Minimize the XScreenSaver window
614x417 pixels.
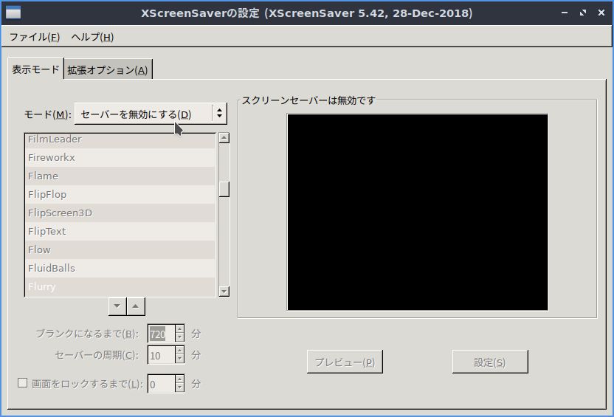point(565,13)
